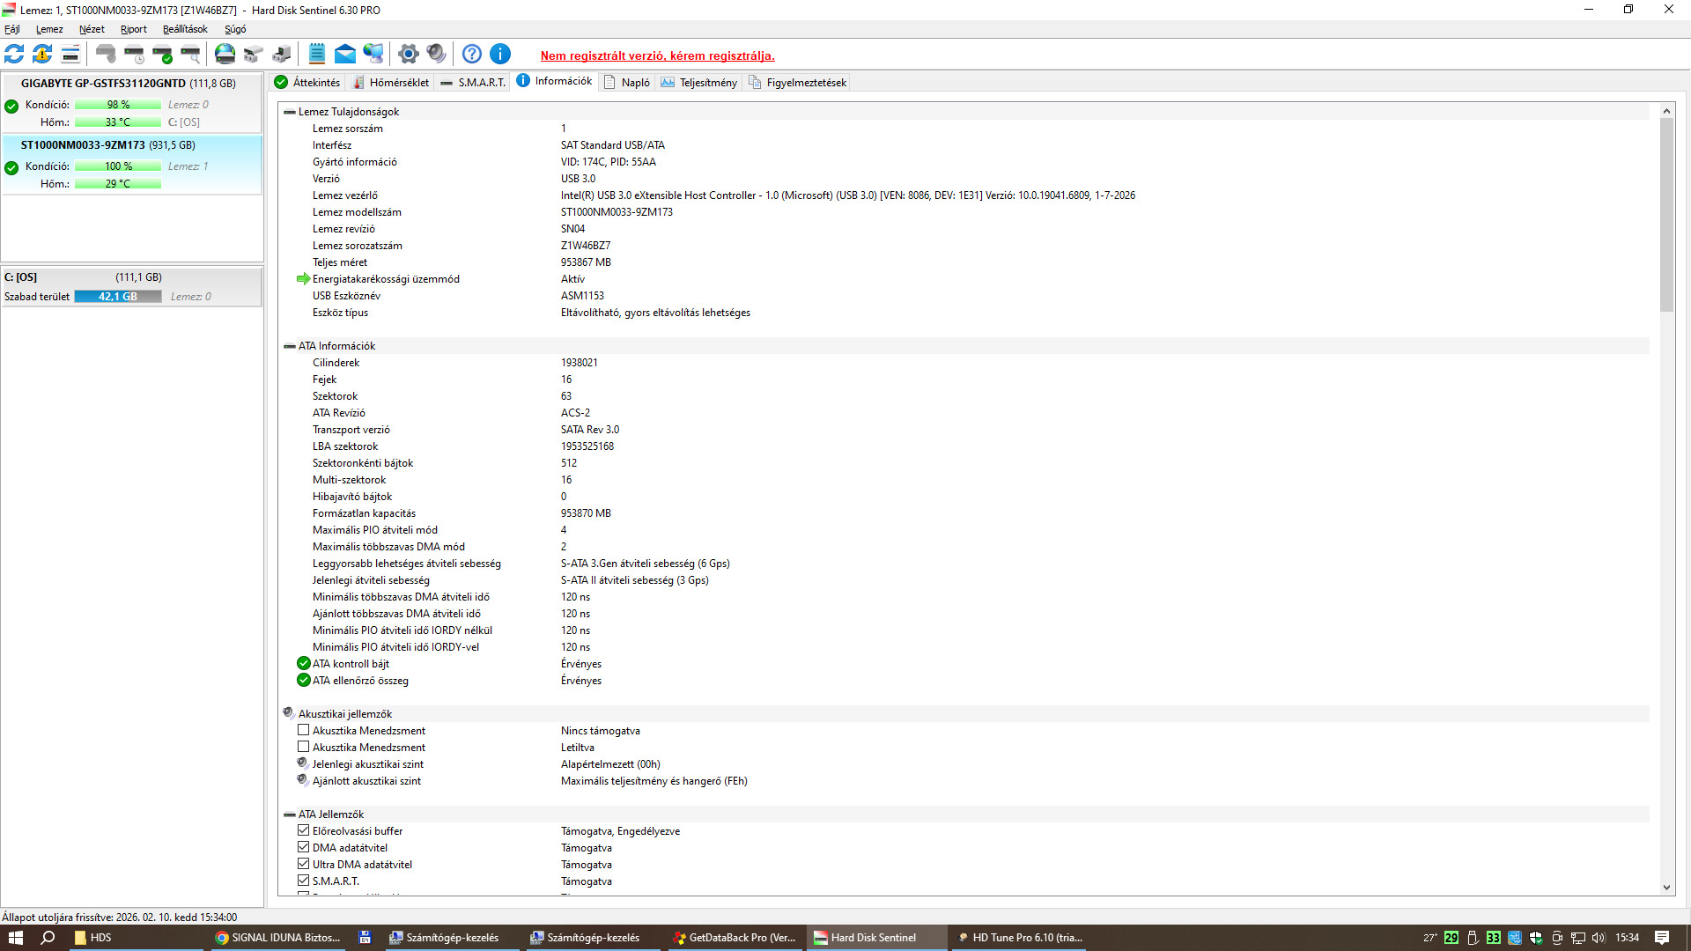
Task: Open the Riport menu
Action: 133,29
